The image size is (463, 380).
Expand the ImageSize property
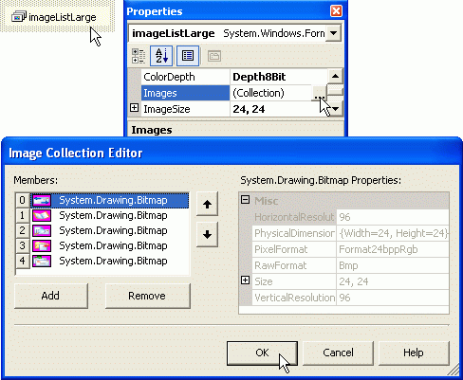[x=134, y=108]
